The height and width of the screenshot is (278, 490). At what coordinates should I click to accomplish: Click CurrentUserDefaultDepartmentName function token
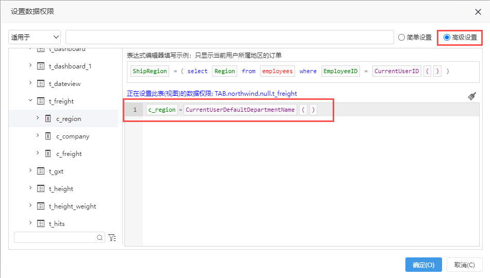(x=240, y=110)
